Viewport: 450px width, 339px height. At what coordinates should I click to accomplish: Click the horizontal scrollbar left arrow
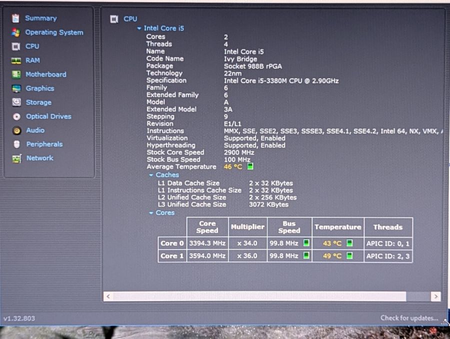tap(108, 296)
